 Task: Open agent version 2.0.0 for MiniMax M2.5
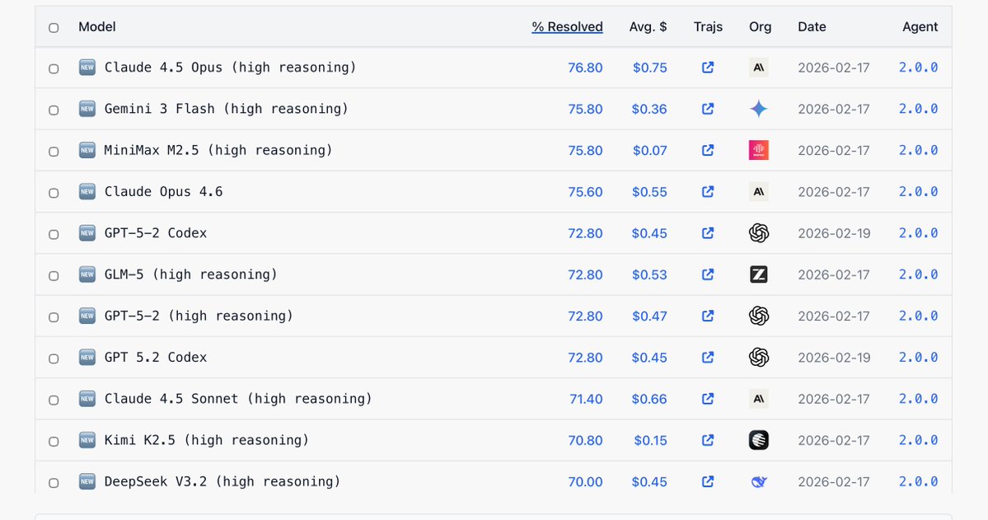click(918, 150)
